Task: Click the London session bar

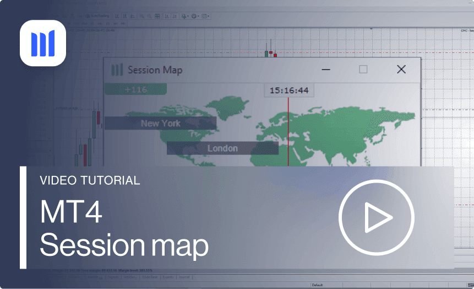Action: 222,148
